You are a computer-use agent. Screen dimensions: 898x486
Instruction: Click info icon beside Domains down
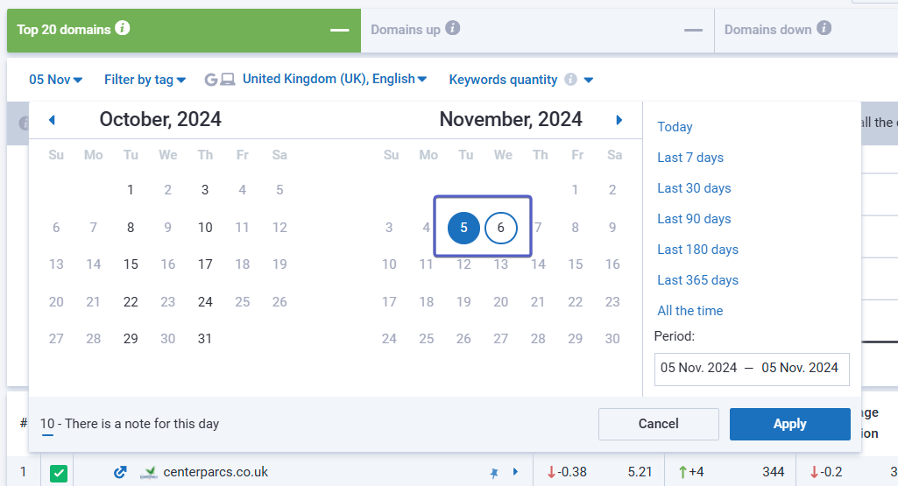tap(824, 29)
